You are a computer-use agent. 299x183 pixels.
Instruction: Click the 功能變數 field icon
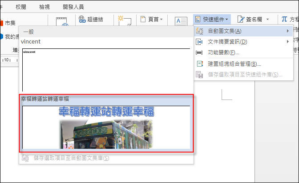[199, 52]
